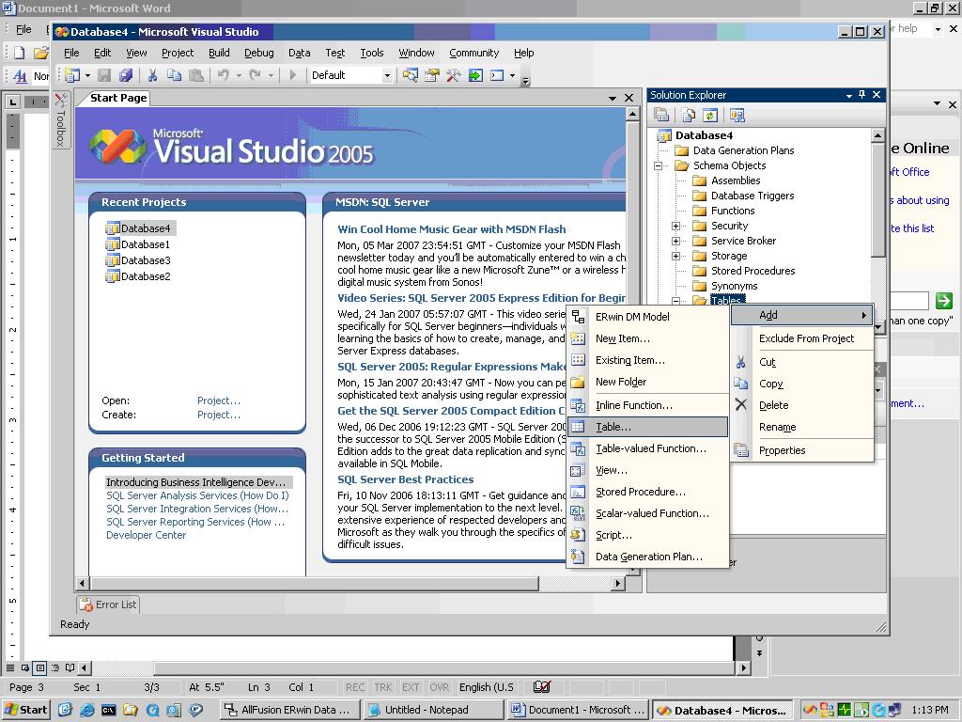Click Internet Explorer quick launch icon
962x722 pixels.
tap(87, 710)
